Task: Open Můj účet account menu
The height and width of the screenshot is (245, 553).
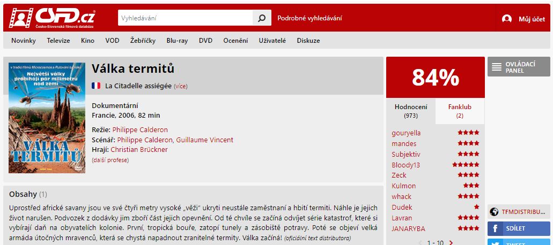Action: [532, 19]
